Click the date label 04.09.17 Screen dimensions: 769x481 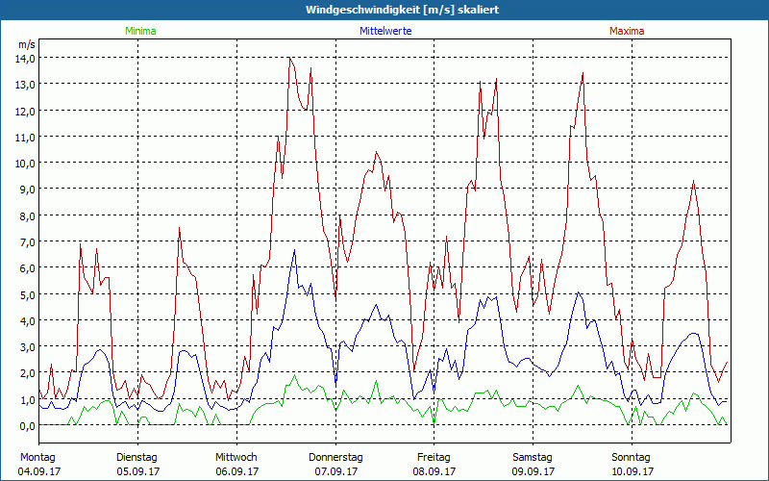[x=39, y=471]
